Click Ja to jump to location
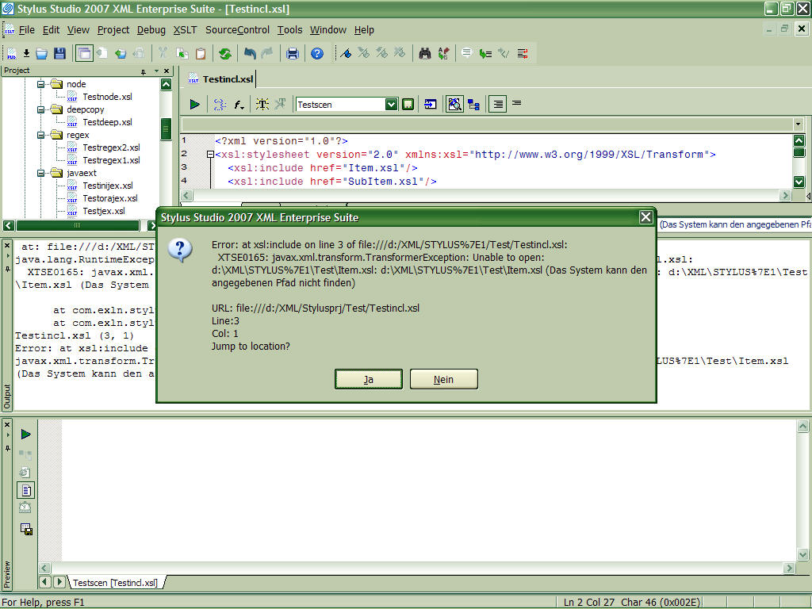The height and width of the screenshot is (609, 812). point(369,380)
